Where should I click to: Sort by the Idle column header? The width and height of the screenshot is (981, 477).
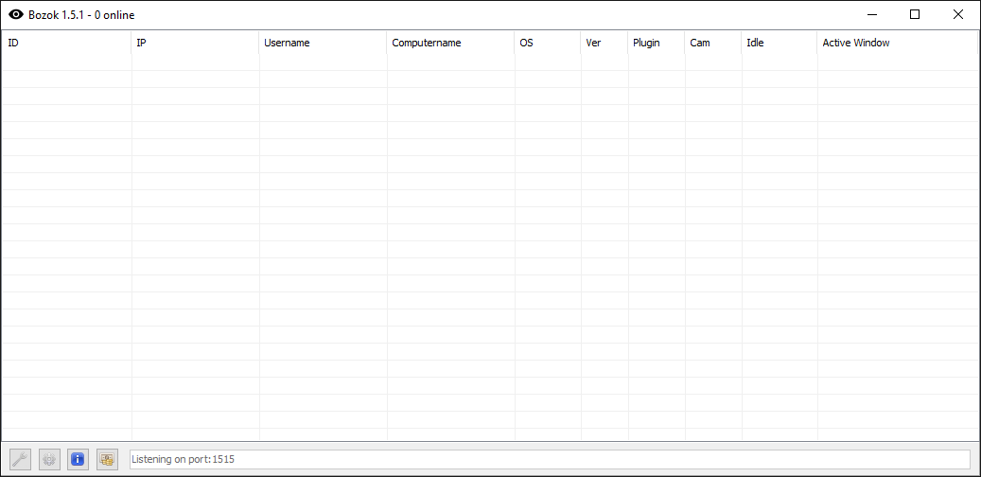[x=779, y=43]
